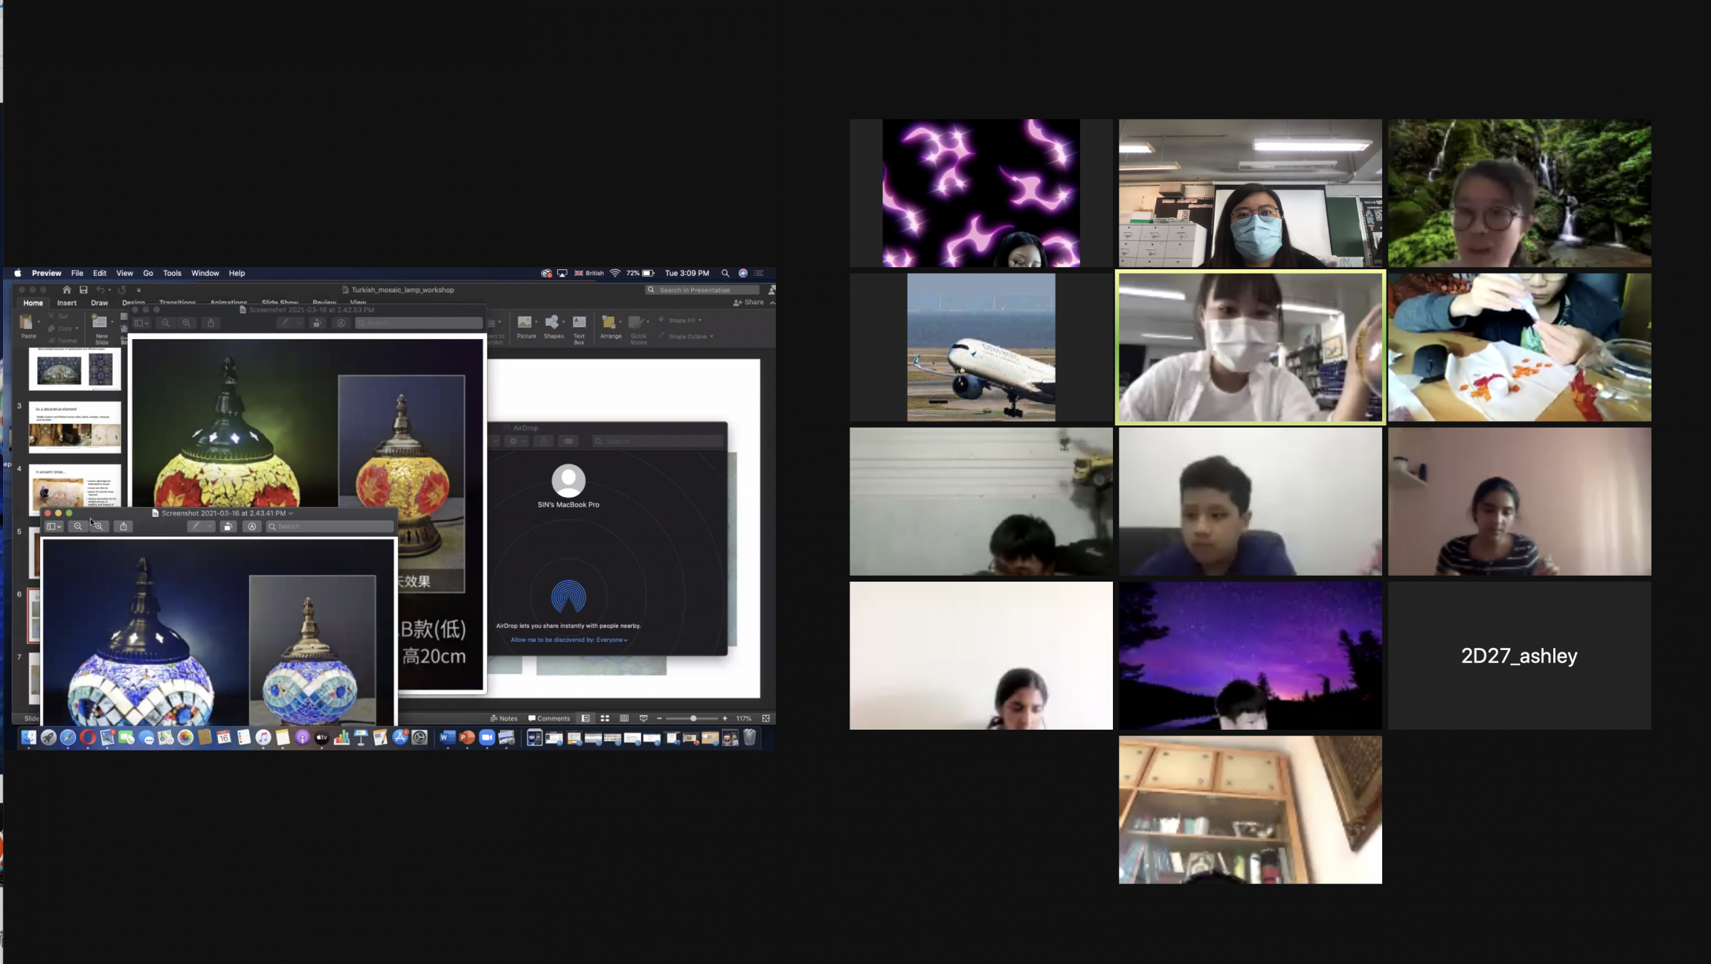Open Word icon in the Dock
Screen dimensions: 1711x964
click(447, 737)
